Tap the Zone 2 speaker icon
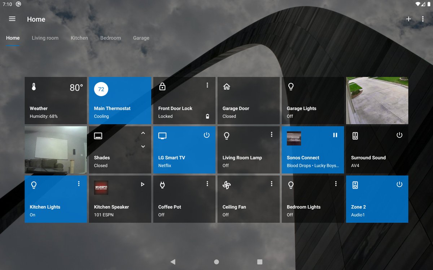The height and width of the screenshot is (270, 433). tap(355, 185)
